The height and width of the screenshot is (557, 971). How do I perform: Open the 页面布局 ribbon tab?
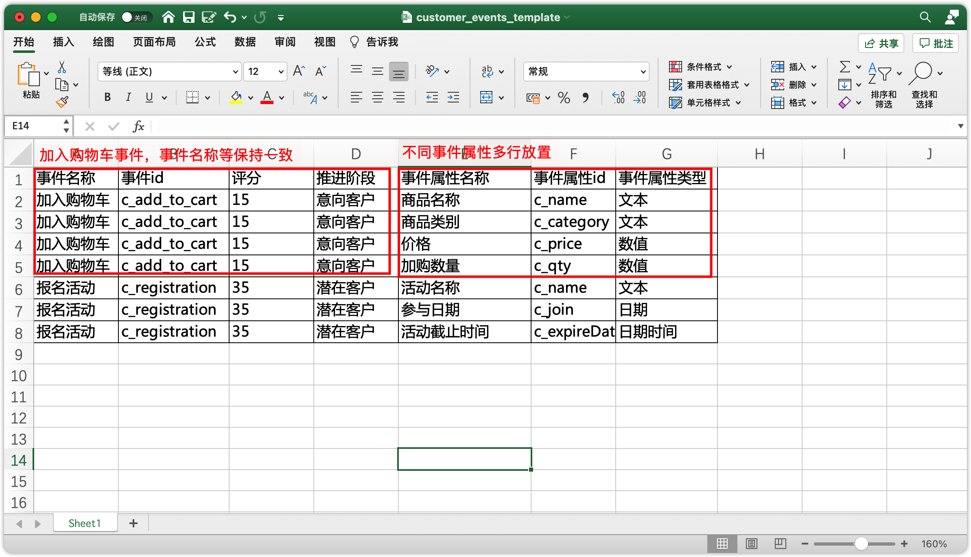154,42
